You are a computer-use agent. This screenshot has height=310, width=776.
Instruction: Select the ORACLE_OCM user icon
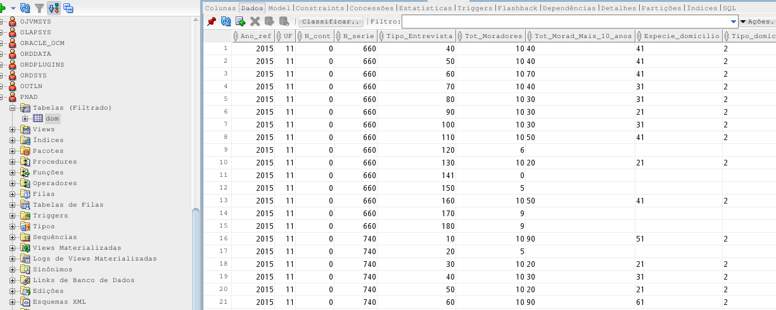(13, 43)
